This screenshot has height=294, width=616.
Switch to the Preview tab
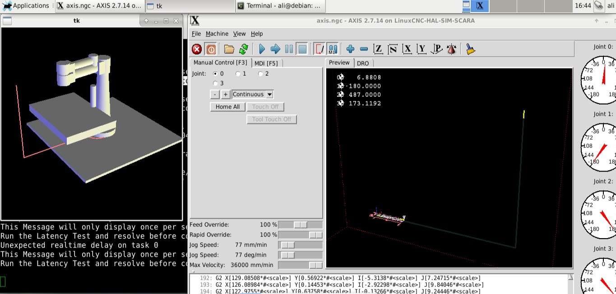[339, 63]
